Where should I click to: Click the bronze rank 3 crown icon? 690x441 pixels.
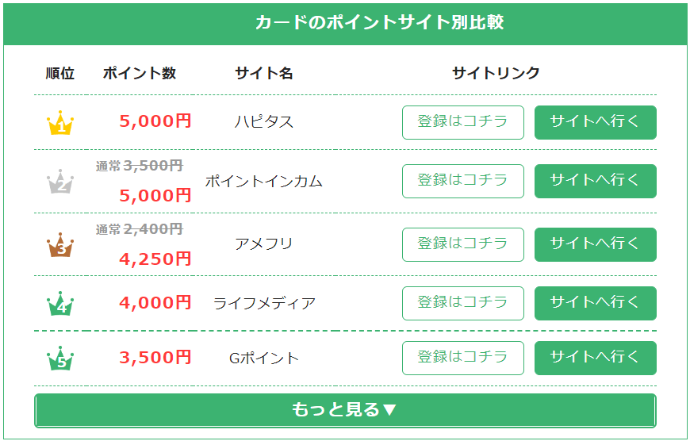pos(60,245)
